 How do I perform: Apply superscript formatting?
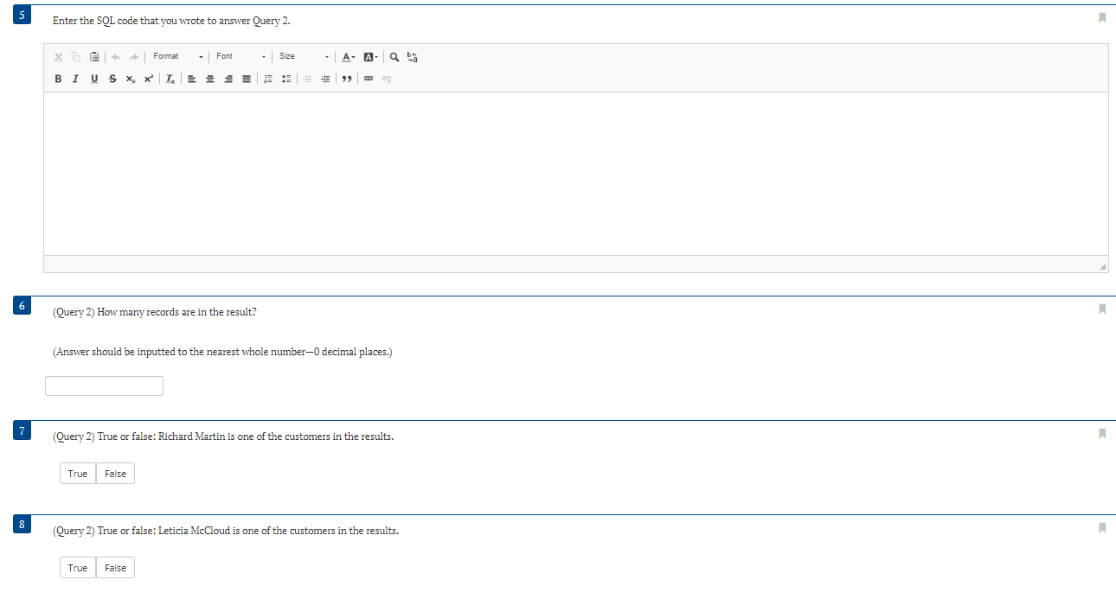coord(148,79)
